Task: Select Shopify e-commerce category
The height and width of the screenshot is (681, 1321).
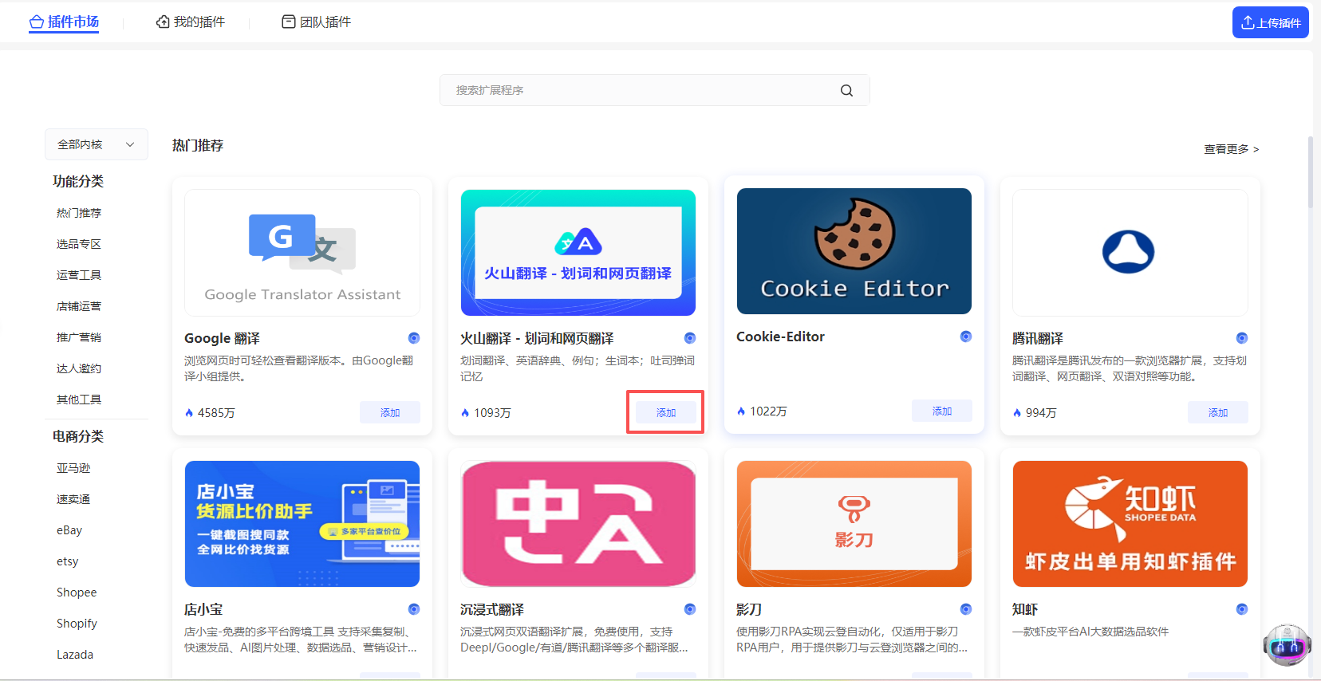Action: 77,624
